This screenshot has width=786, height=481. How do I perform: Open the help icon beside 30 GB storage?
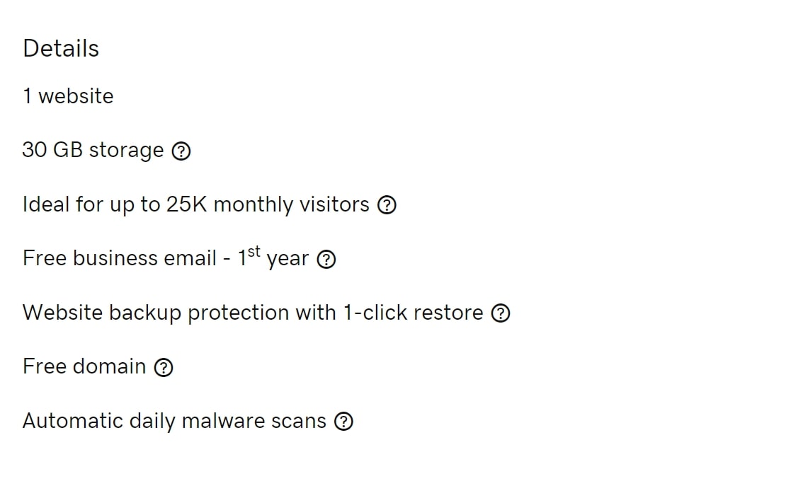coord(181,151)
